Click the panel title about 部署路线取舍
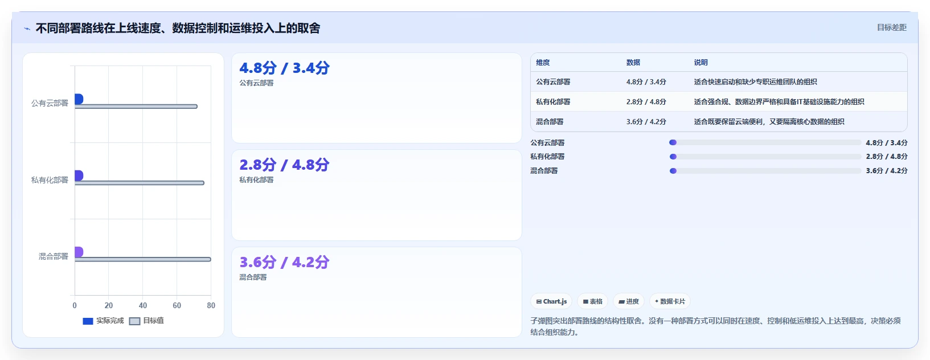This screenshot has width=930, height=360. click(178, 28)
